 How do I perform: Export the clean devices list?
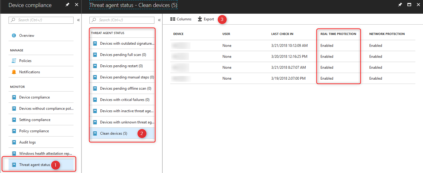tap(206, 19)
